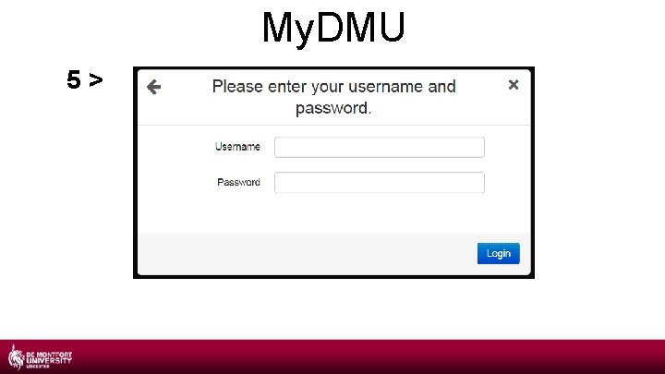Click the MyDMU slide title
This screenshot has height=374, width=665.
[333, 28]
